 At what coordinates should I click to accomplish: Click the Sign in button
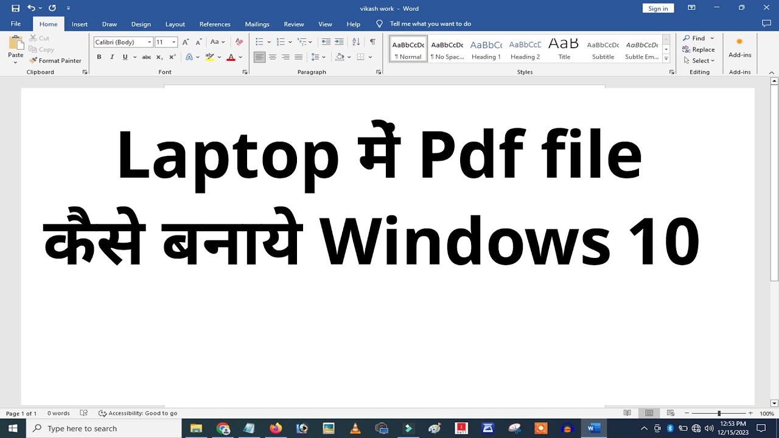pyautogui.click(x=658, y=9)
